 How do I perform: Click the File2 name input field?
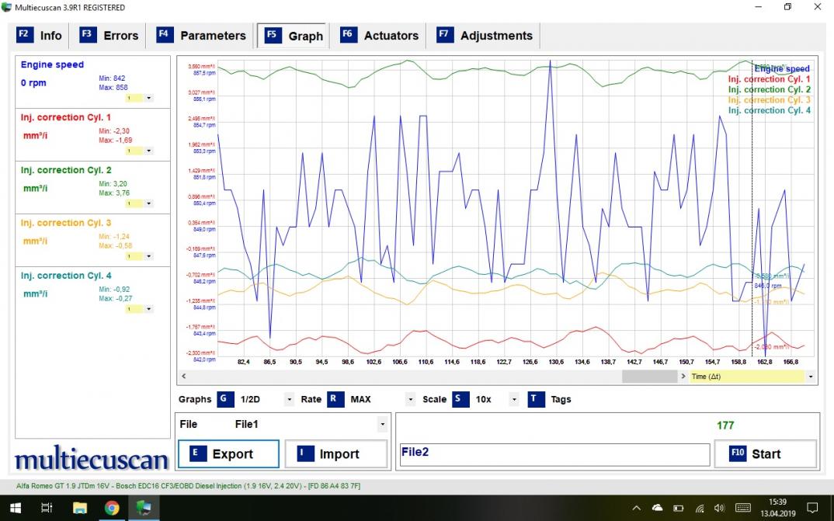pos(554,454)
